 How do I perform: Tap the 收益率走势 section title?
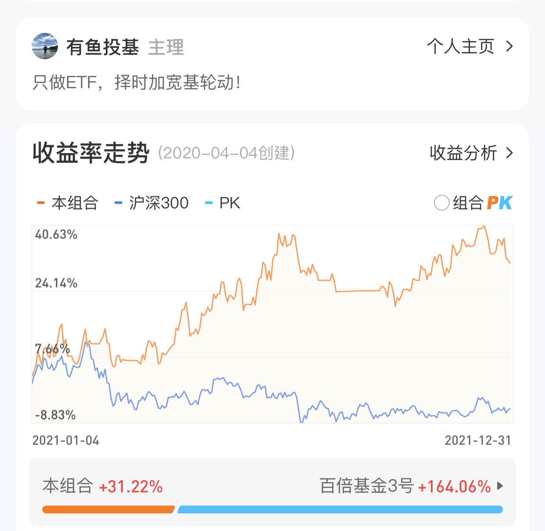click(91, 153)
